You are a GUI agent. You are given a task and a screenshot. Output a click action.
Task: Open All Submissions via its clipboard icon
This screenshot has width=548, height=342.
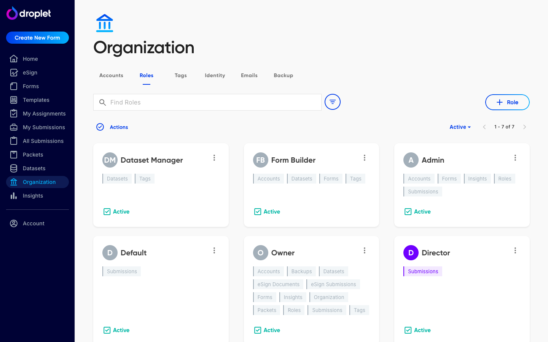click(14, 141)
